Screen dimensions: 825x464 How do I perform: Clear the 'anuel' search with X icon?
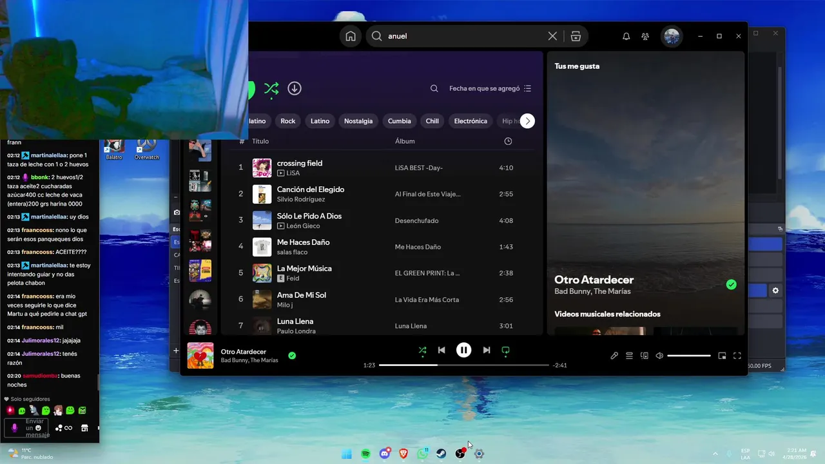(552, 36)
